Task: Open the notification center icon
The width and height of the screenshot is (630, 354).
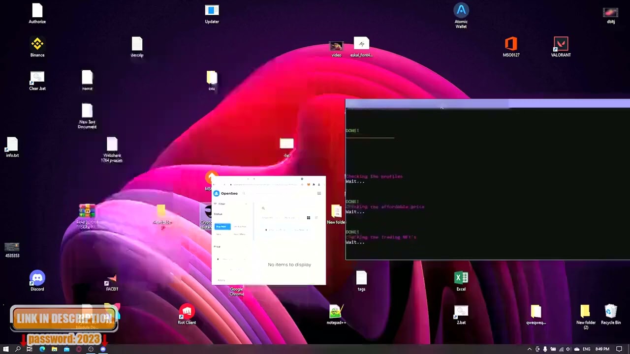Action: pyautogui.click(x=619, y=349)
